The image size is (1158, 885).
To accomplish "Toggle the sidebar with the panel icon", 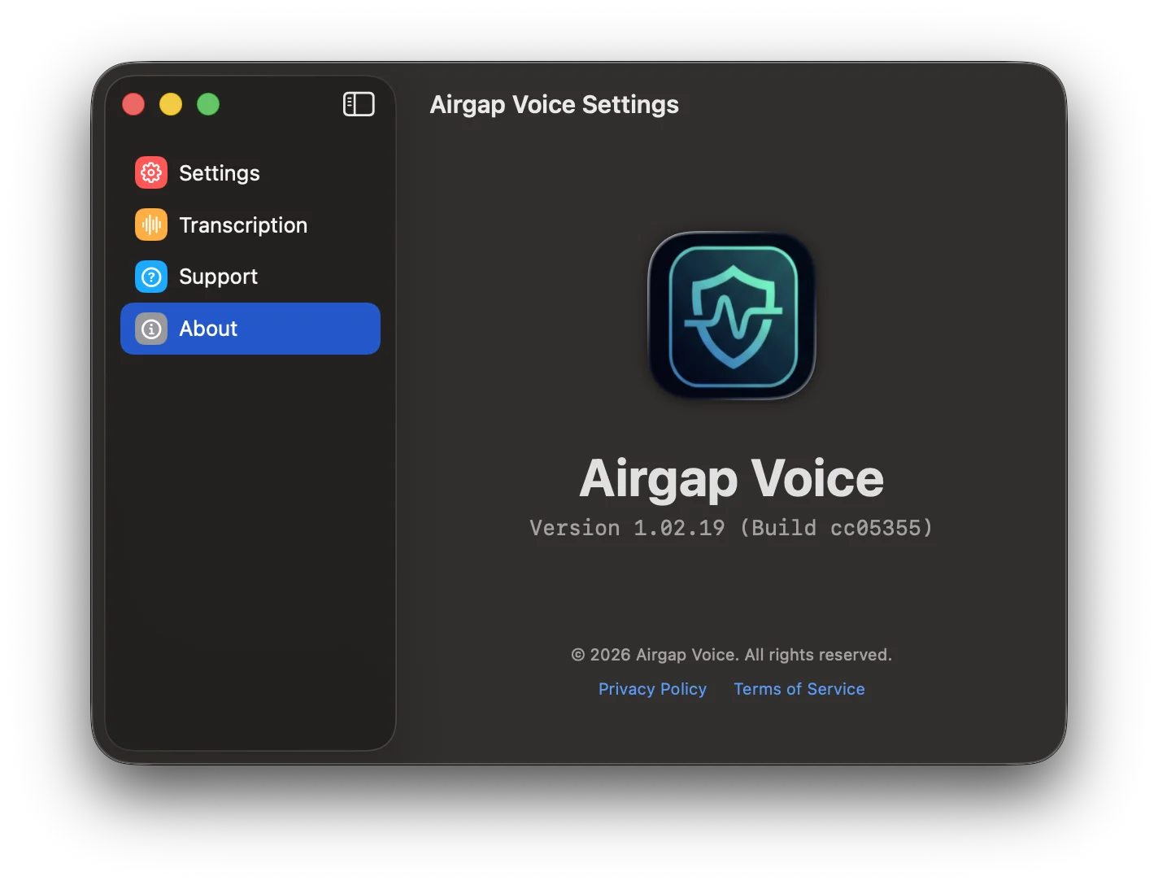I will point(359,104).
